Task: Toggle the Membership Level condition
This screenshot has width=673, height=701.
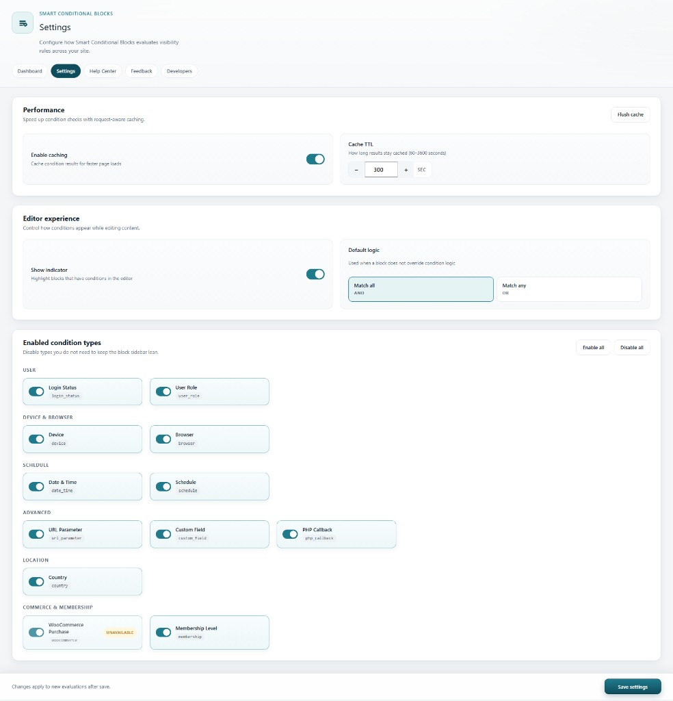Action: [x=163, y=632]
